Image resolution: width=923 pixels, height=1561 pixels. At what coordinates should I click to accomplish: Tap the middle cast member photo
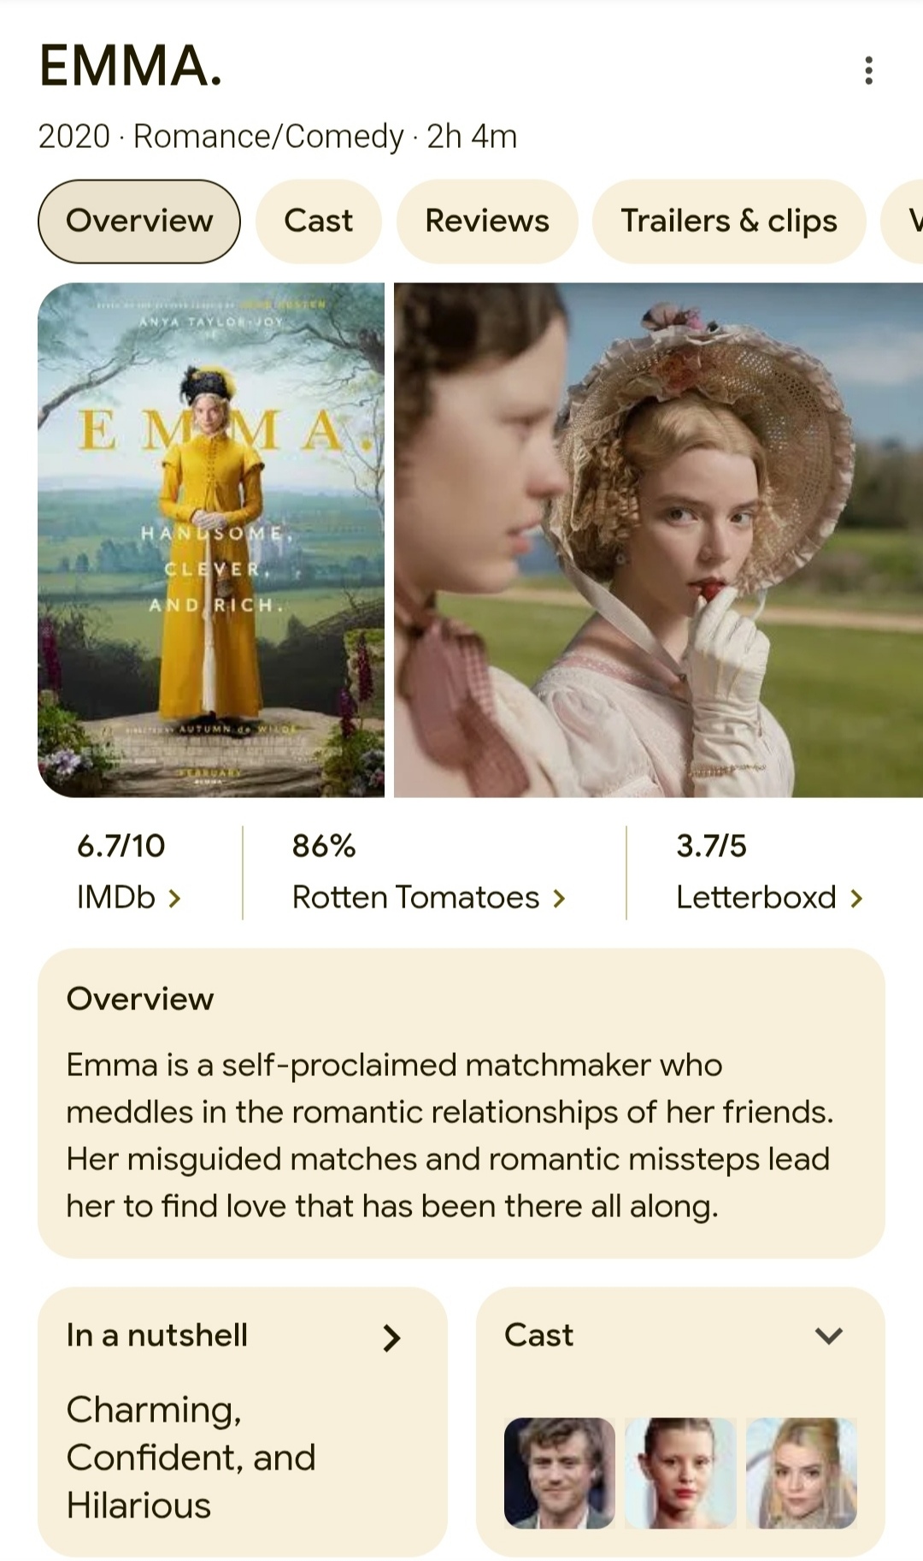[x=680, y=1473]
